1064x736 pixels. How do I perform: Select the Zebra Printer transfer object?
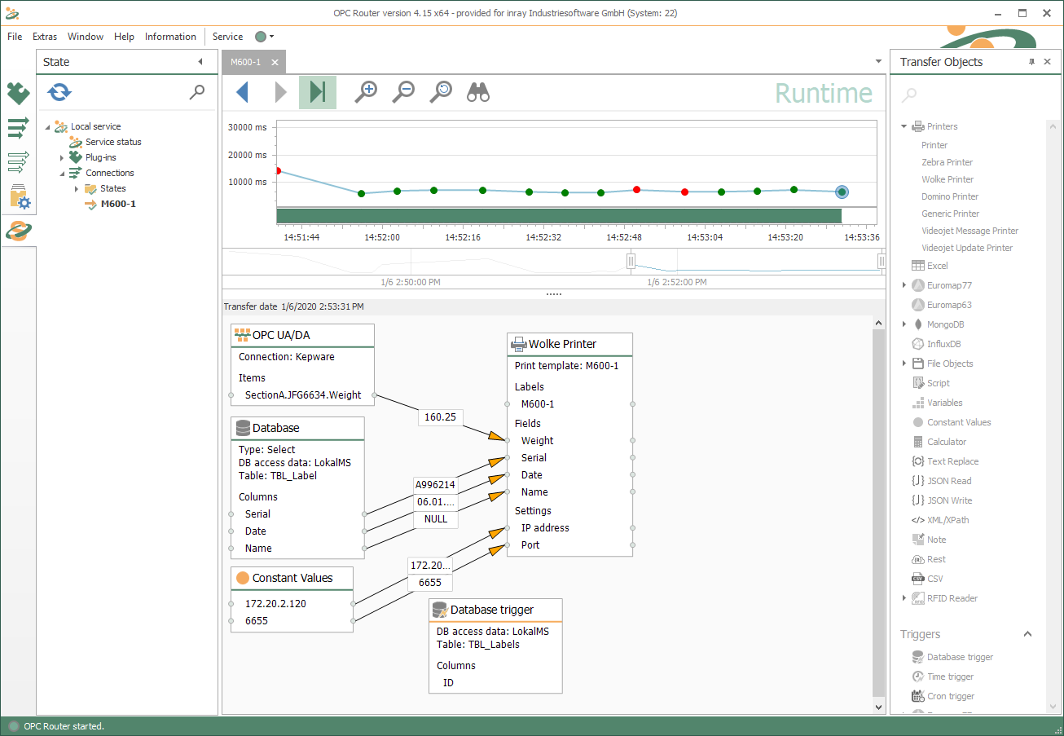pyautogui.click(x=947, y=162)
